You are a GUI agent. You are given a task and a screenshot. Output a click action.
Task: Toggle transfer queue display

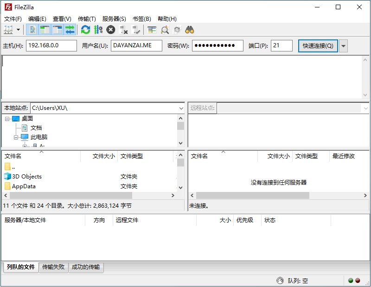point(70,30)
